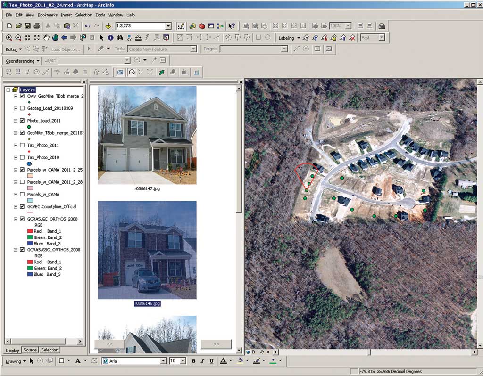483x376 pixels.
Task: Click the Add Data icon
Action: coord(108,26)
